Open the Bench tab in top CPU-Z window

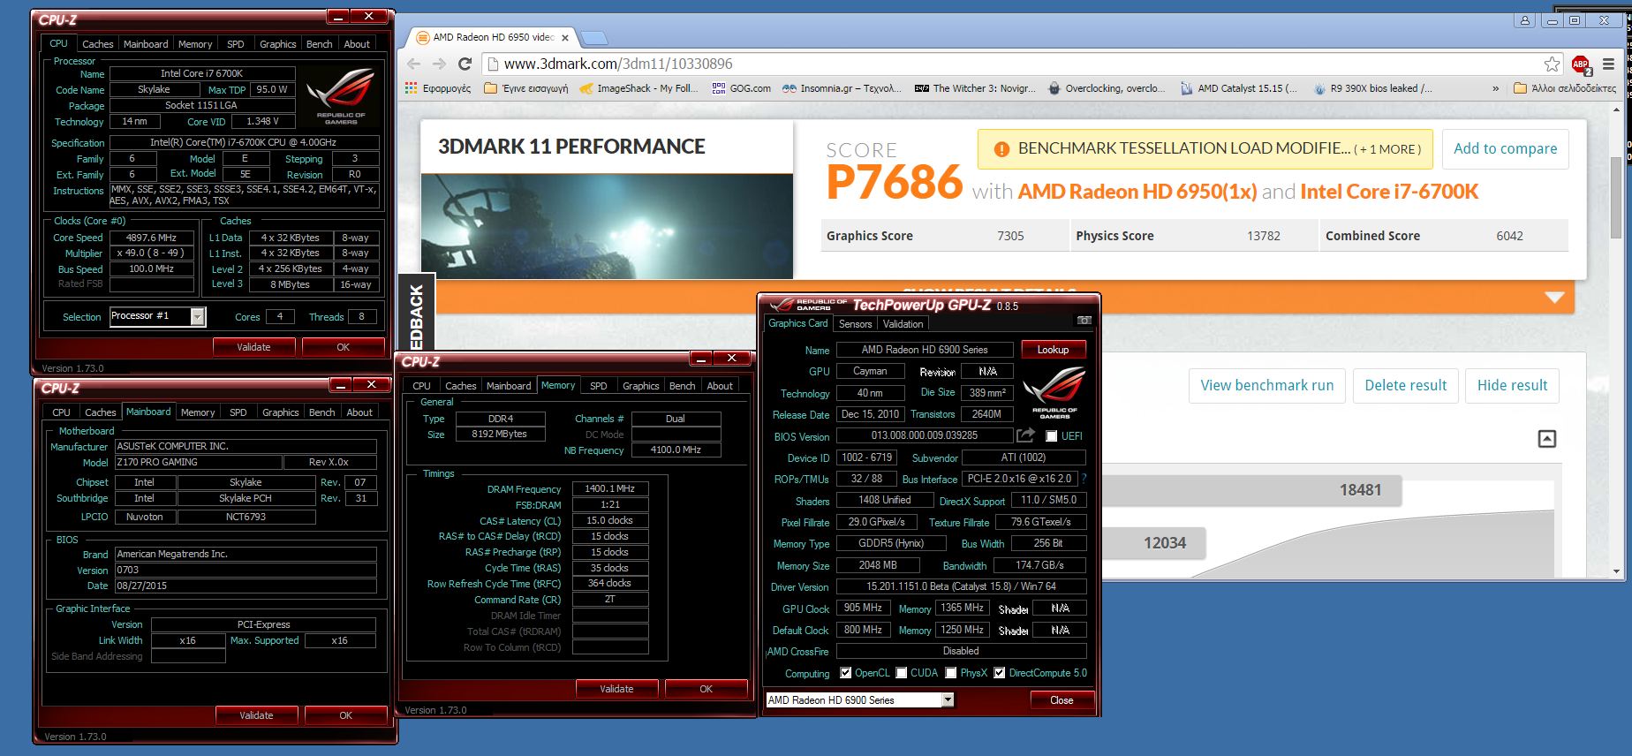(x=319, y=44)
